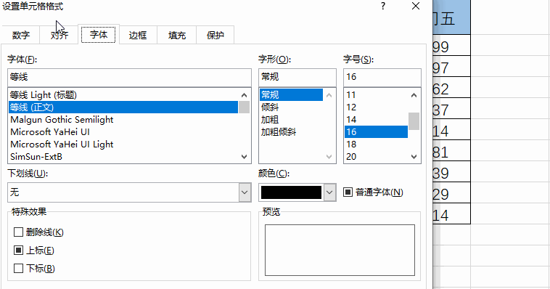The height and width of the screenshot is (289, 550).
Task: Choose Microsoft YaHei UI Light font
Action: pyautogui.click(x=123, y=144)
